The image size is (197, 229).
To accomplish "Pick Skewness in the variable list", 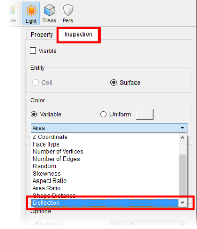I will click(47, 174).
